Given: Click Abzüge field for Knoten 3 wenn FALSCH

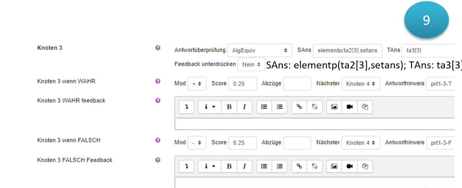Looking at the screenshot, I should click(x=297, y=143).
